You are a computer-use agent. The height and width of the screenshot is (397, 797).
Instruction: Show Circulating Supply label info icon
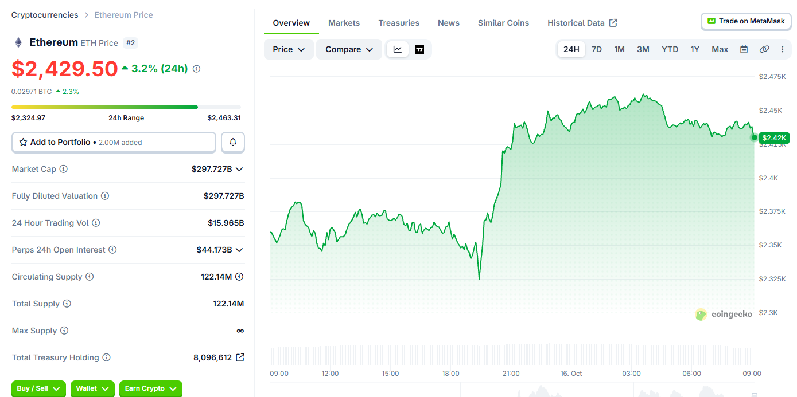(x=90, y=277)
